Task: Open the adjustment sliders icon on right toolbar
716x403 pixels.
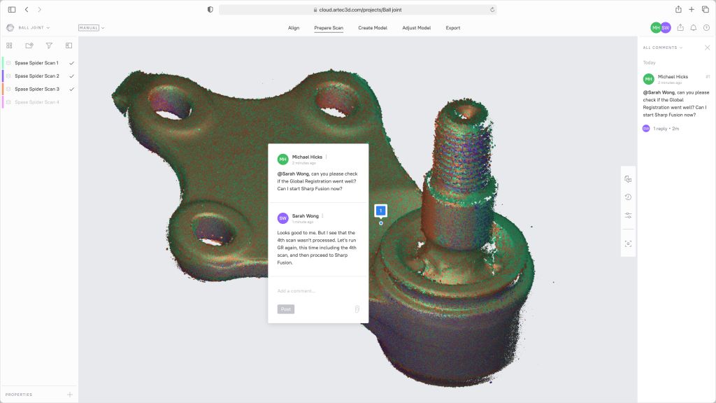Action: tap(629, 215)
